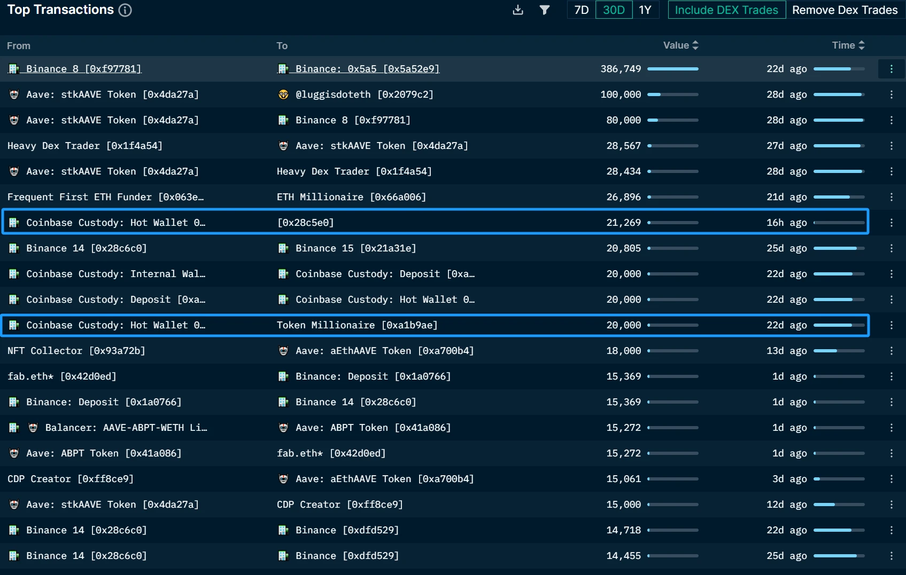Show the Top Transactions info tooltip icon

tap(125, 10)
